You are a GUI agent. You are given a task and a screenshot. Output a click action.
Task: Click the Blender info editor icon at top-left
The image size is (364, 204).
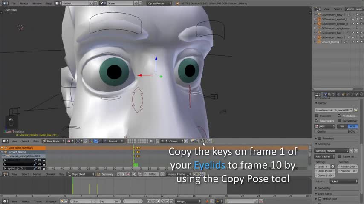[5, 3]
